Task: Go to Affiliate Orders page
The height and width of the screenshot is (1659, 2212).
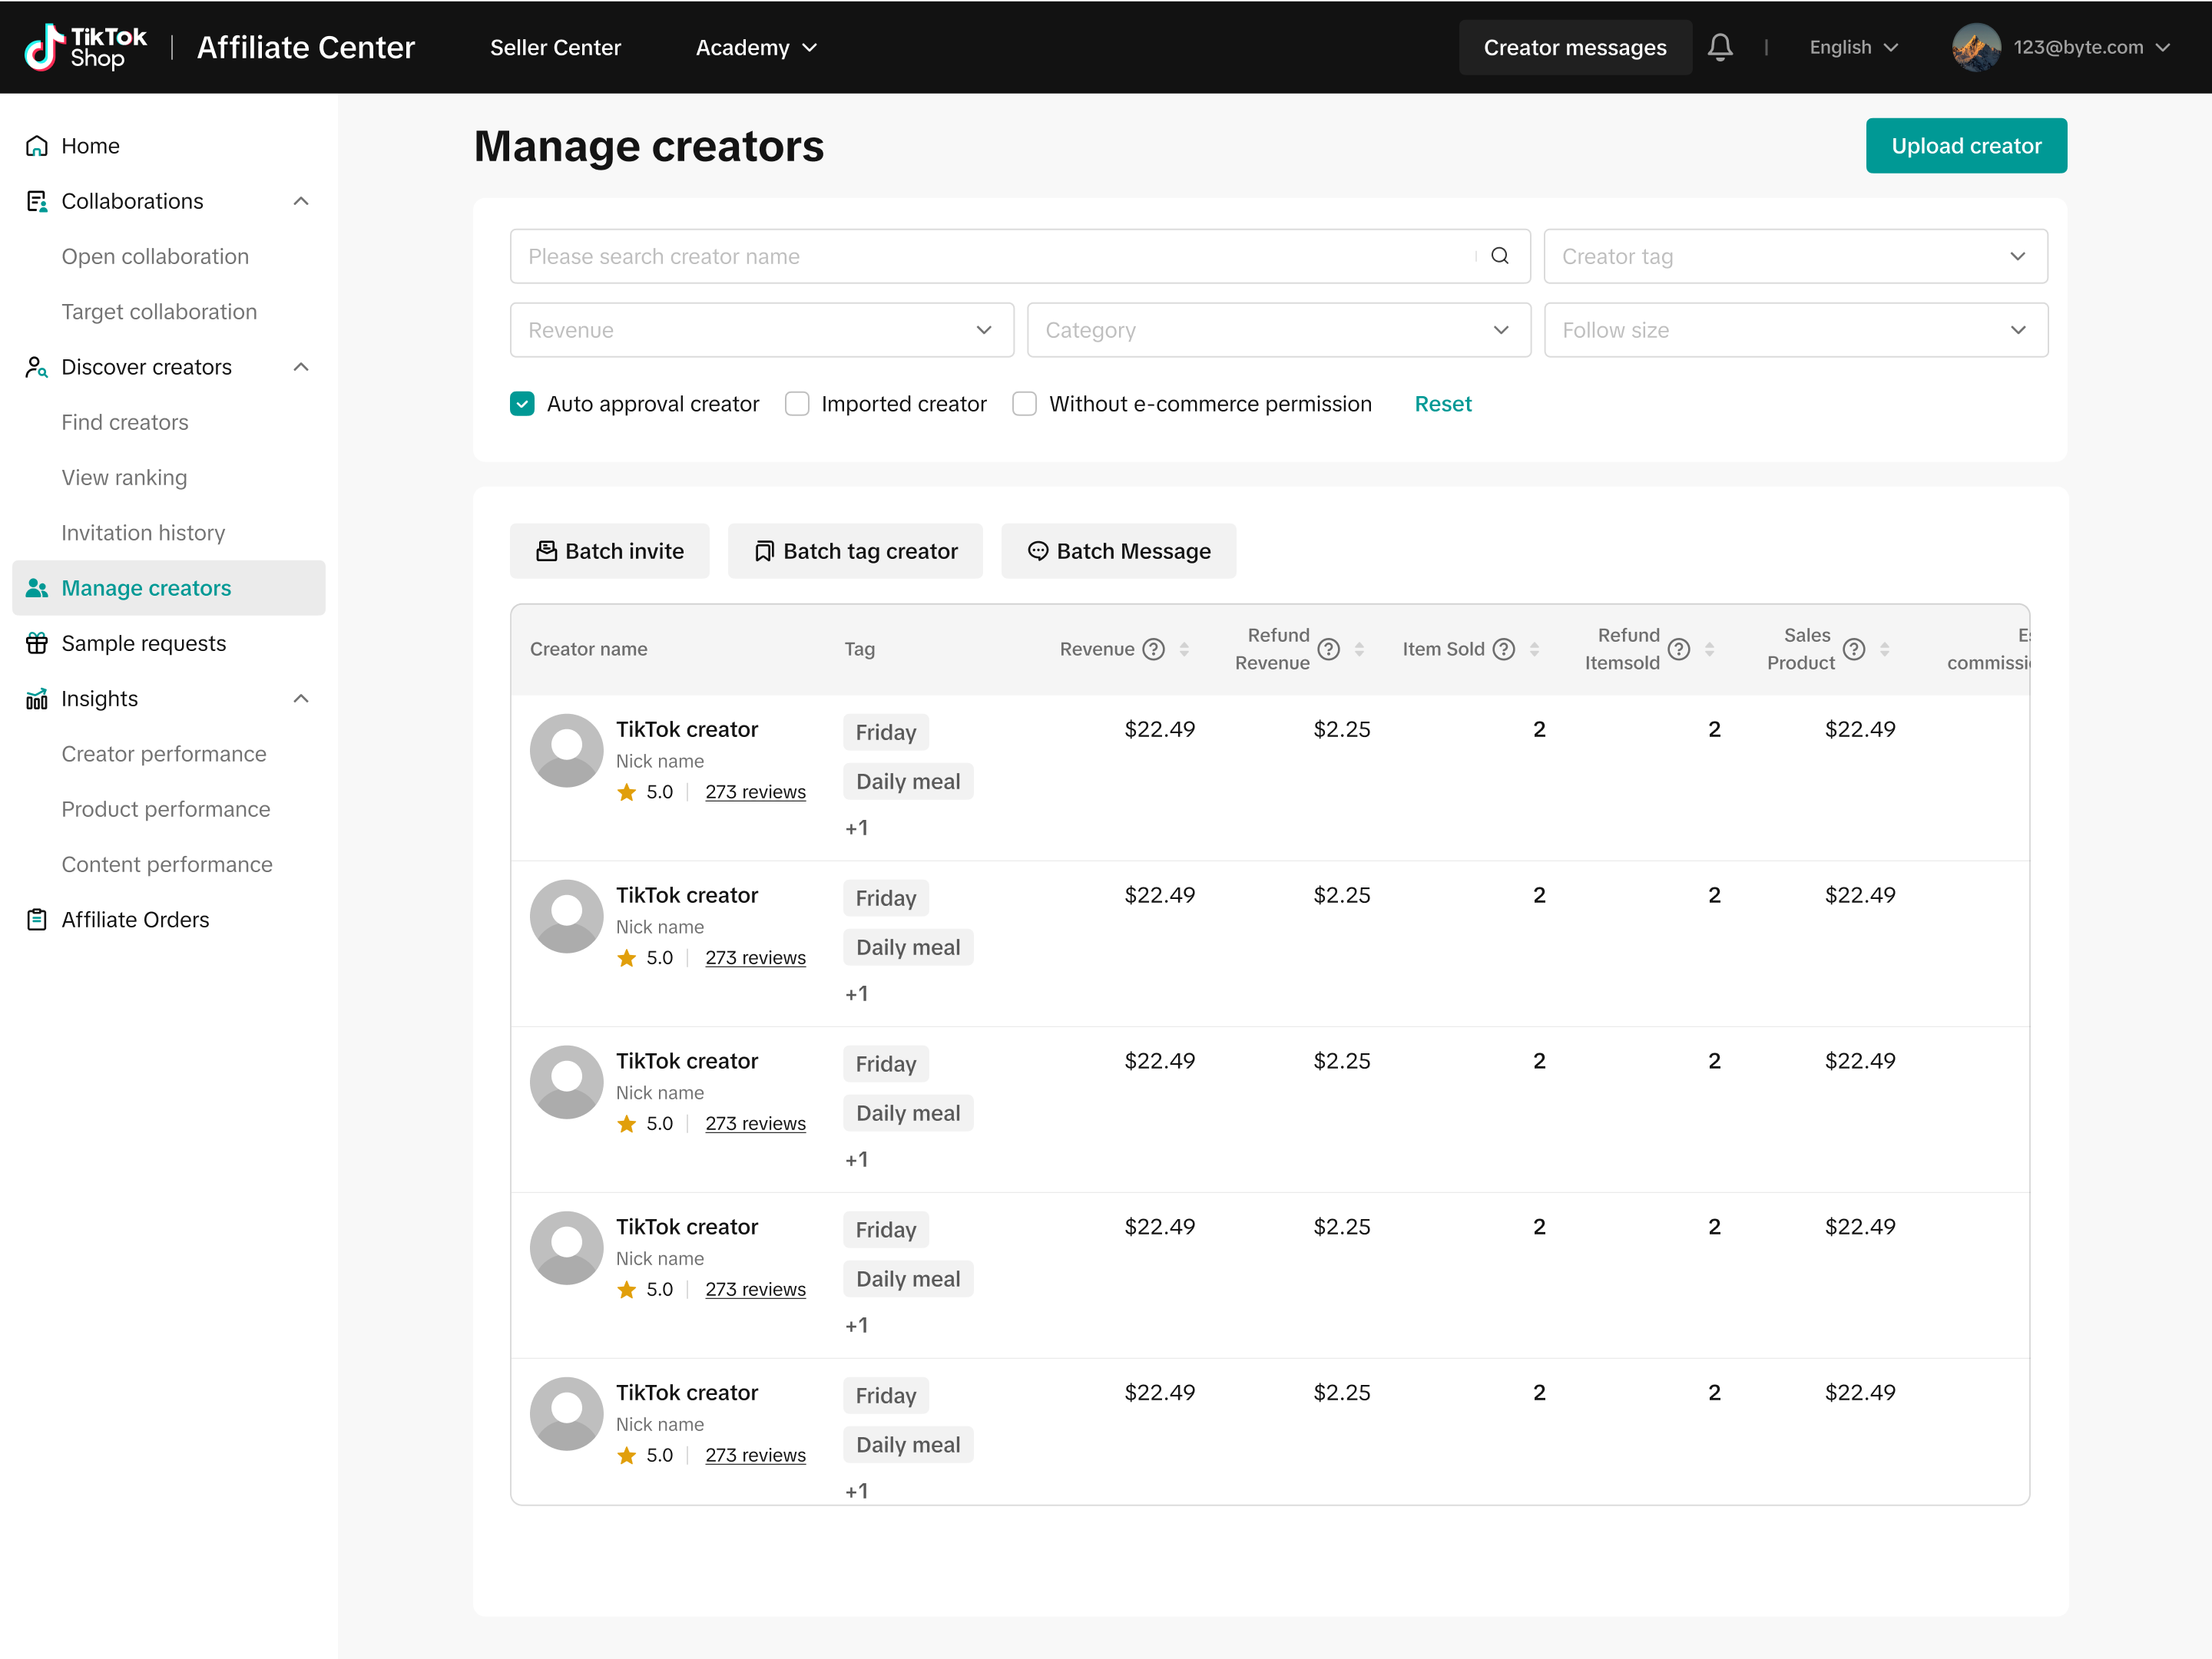Action: [x=135, y=920]
